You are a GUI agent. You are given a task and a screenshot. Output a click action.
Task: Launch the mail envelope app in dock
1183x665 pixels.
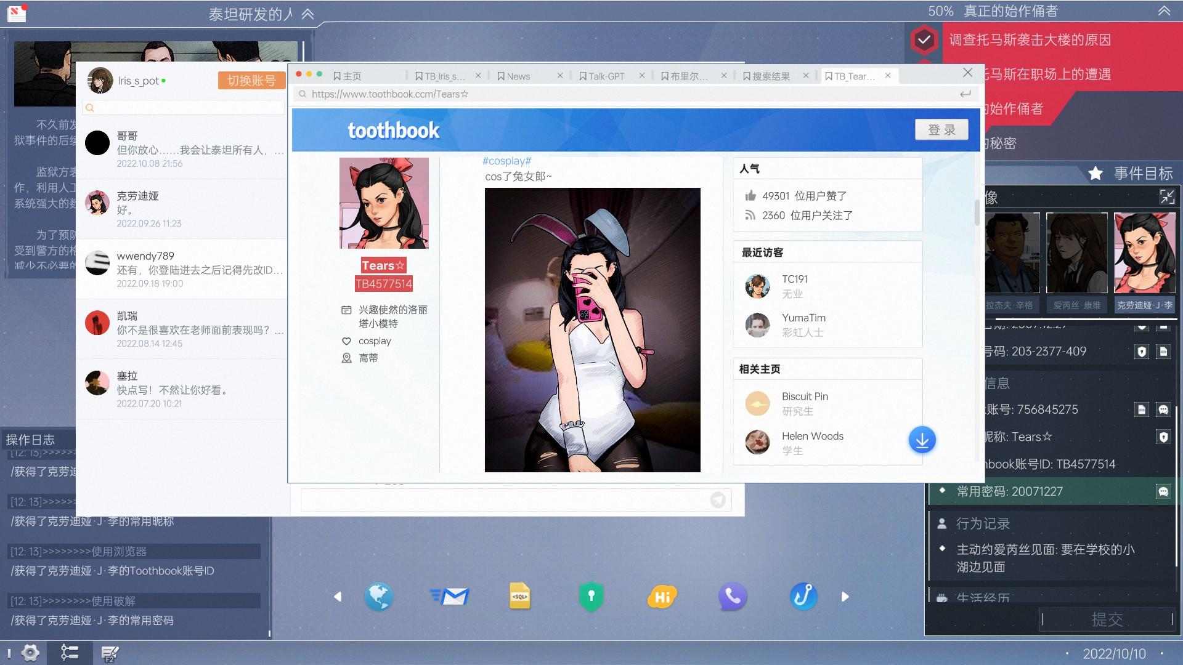pos(450,597)
